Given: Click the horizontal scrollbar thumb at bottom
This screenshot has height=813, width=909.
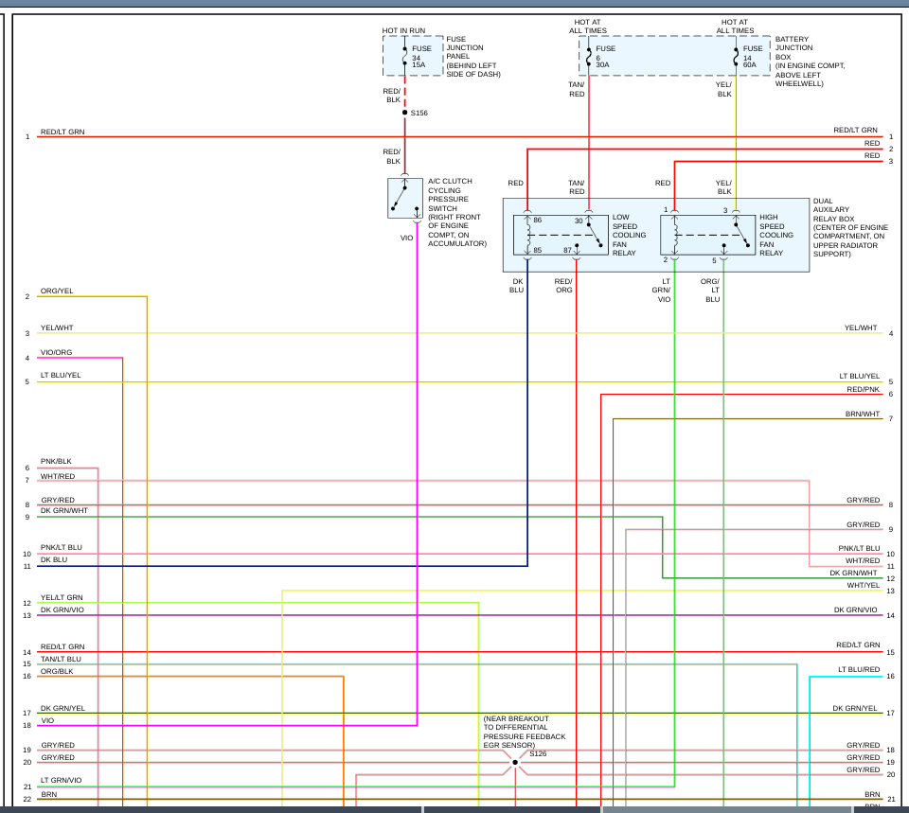Looking at the screenshot, I should [727, 809].
